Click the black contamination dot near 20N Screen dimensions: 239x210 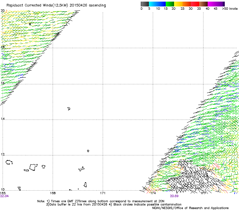[x=30, y=24]
